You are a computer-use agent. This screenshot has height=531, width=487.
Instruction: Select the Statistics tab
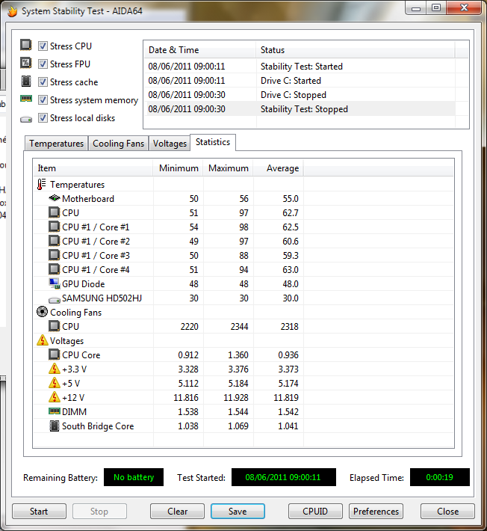tap(213, 142)
